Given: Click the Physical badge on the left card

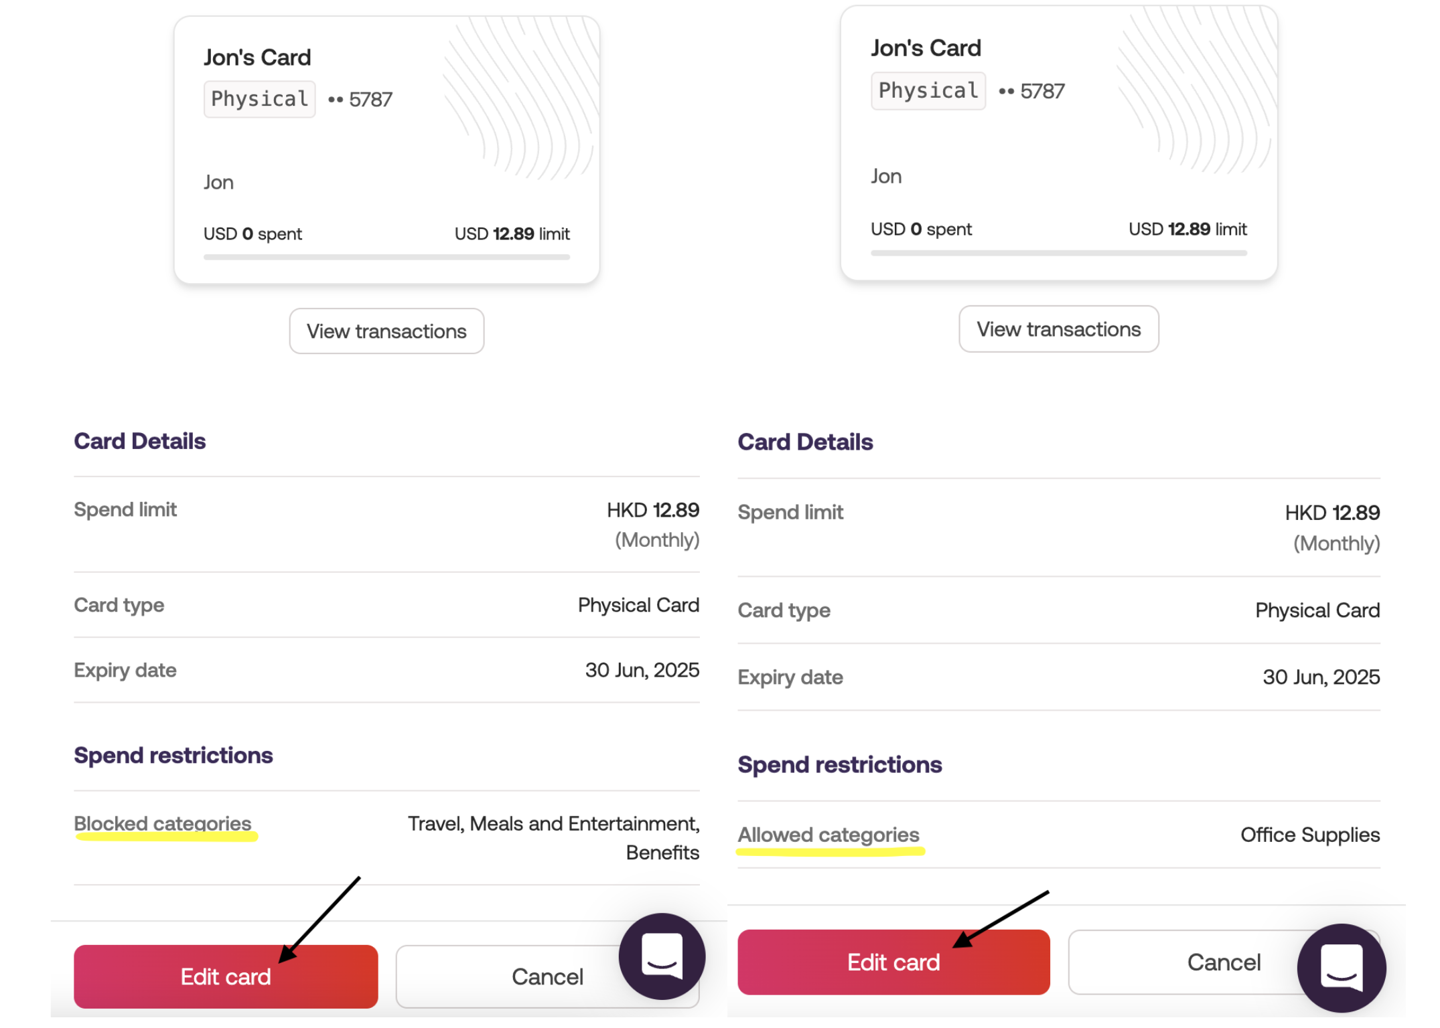Looking at the screenshot, I should pyautogui.click(x=259, y=100).
